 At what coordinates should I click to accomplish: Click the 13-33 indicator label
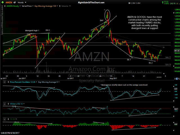[12, 119]
